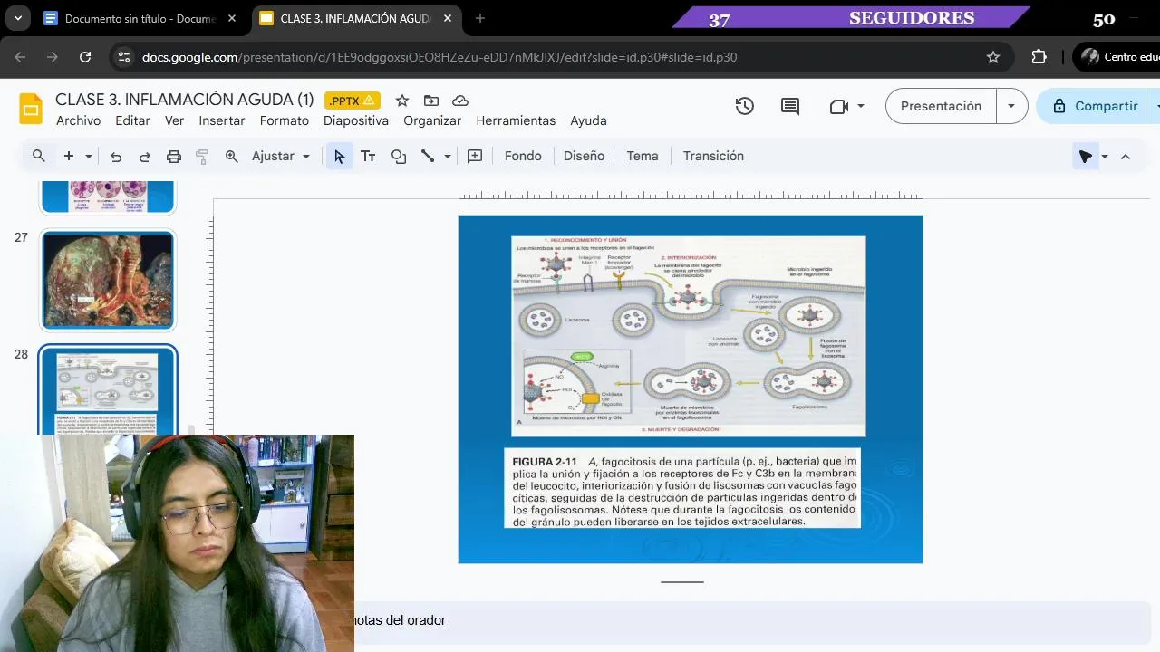Open the Editar menu
Image resolution: width=1160 pixels, height=652 pixels.
(132, 120)
